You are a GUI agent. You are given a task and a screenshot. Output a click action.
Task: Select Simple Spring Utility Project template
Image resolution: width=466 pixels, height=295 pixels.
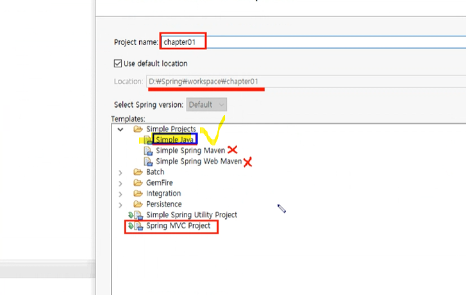click(192, 215)
